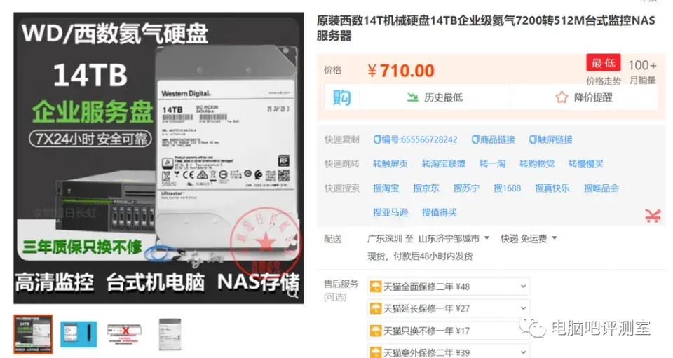This screenshot has height=358, width=673.
Task: Copy product 编号:655566728242
Action: coord(415,139)
